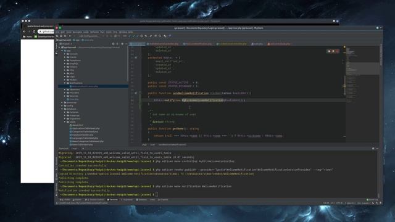Collapse the app folder in the project tree
Image resolution: width=395 pixels, height=222 pixels.
[x=62, y=51]
